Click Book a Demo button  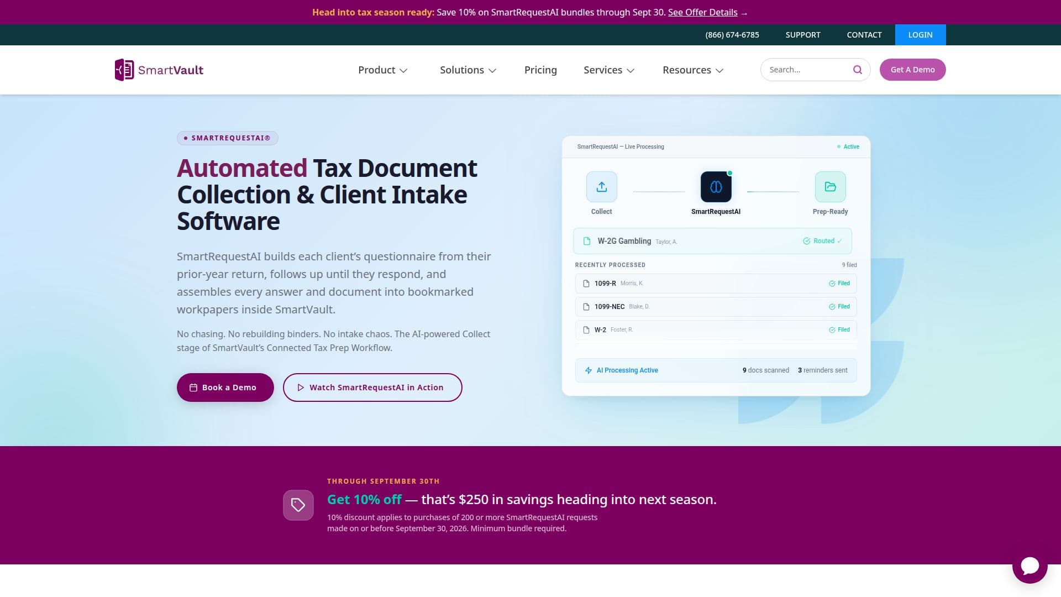[225, 387]
